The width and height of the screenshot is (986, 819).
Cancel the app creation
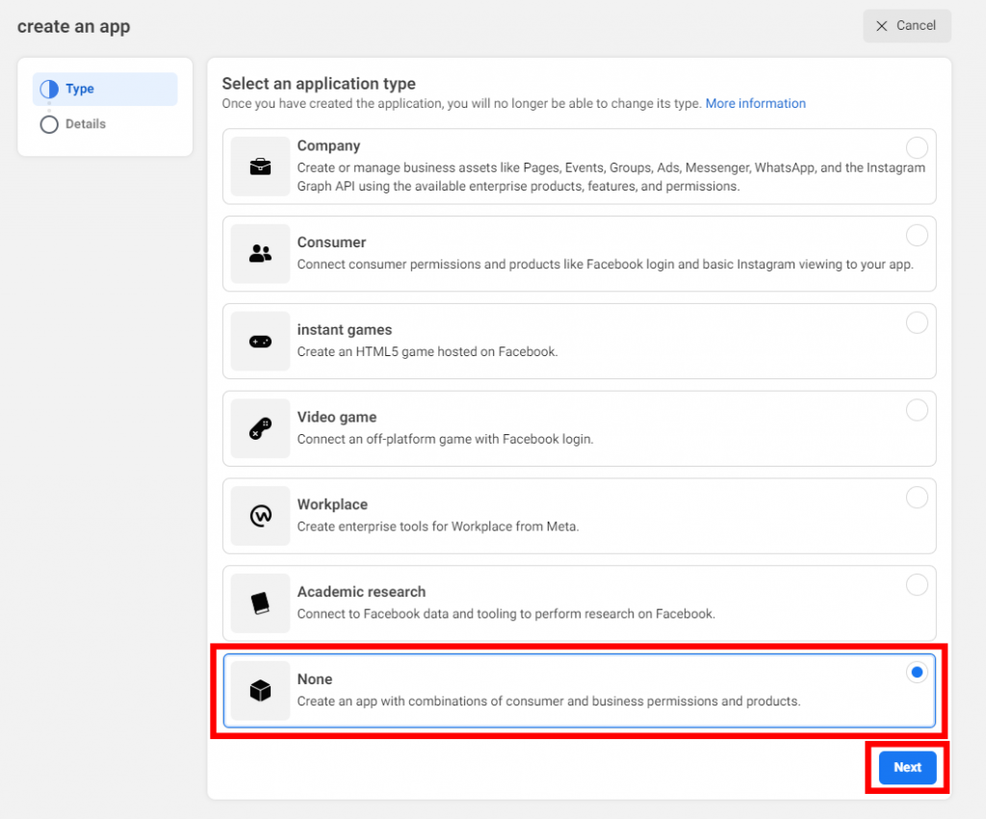[x=906, y=26]
